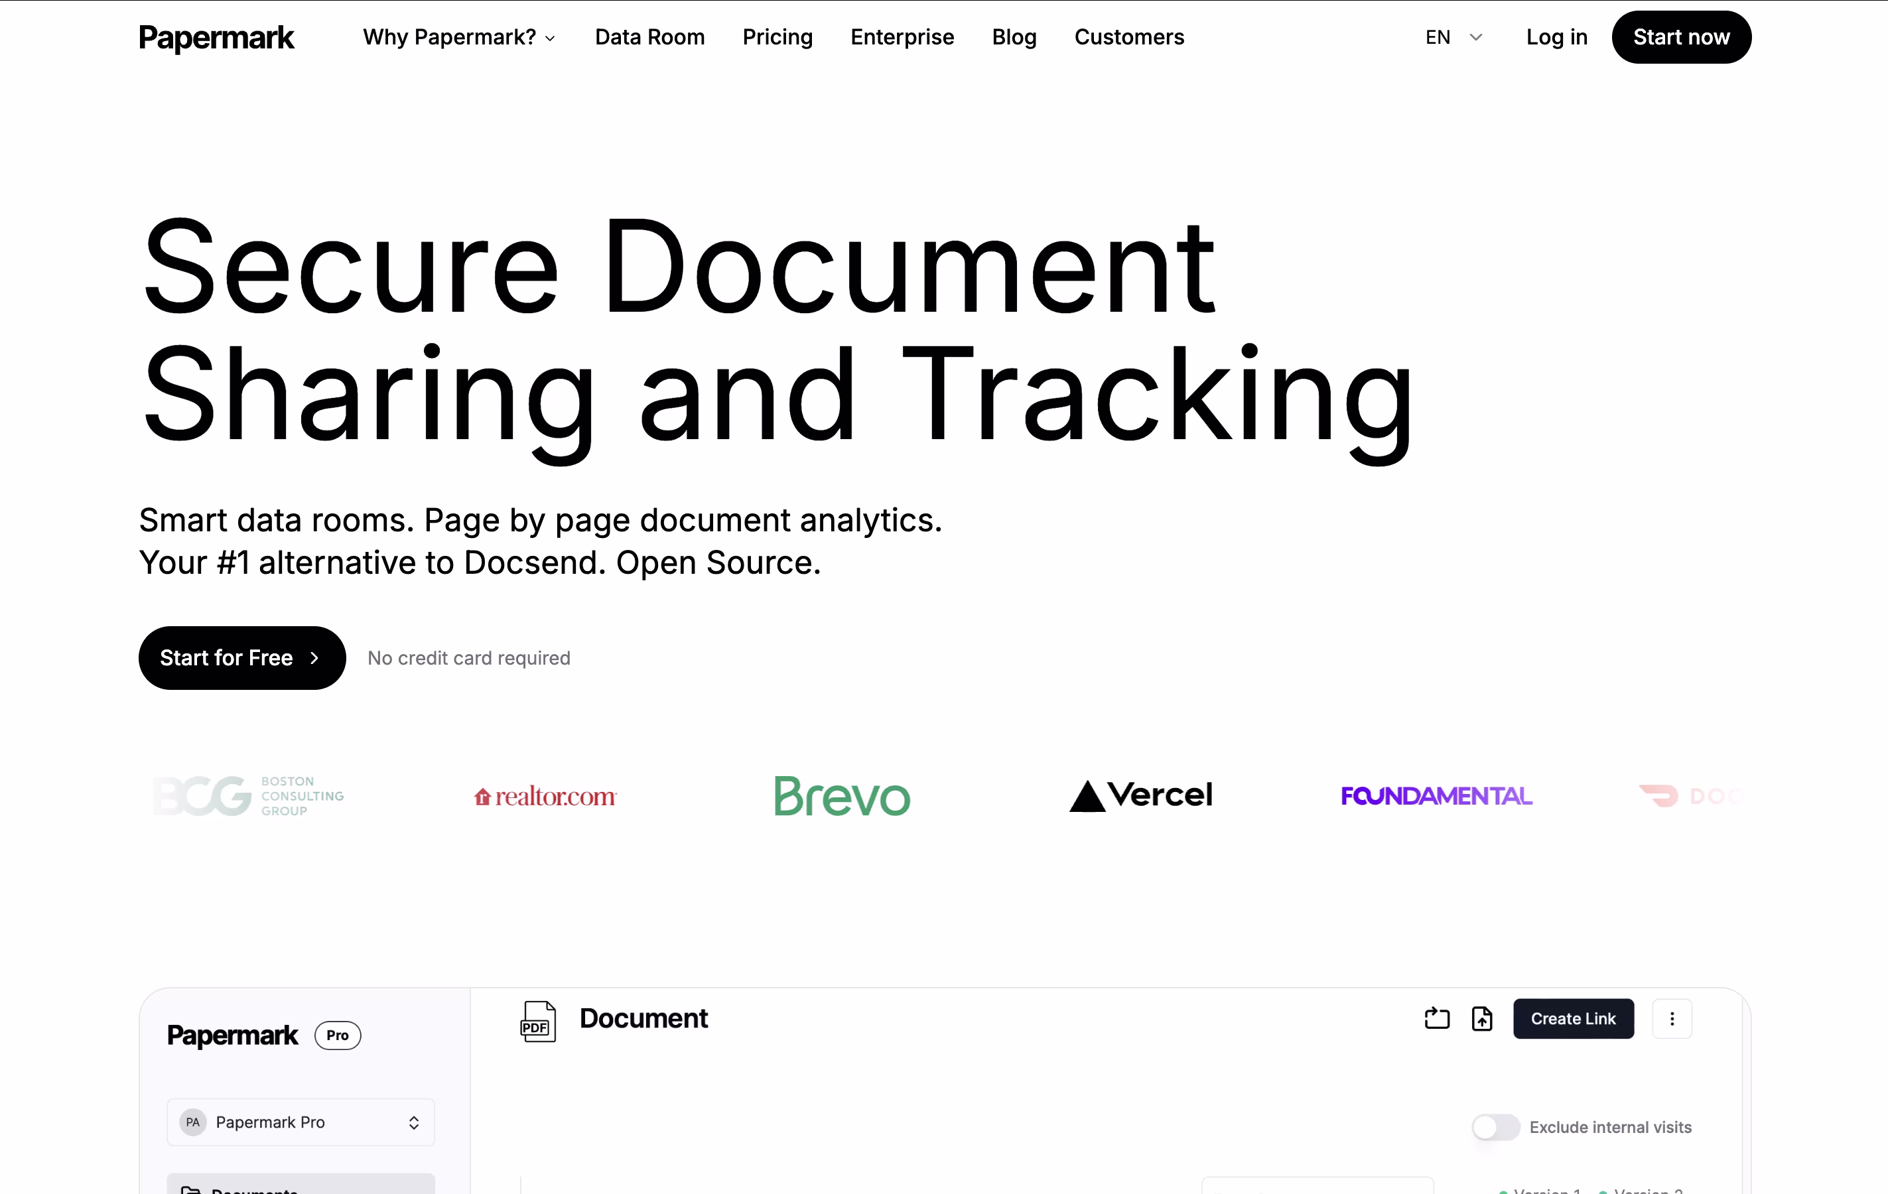Click the PDF file icon beside Document

pyautogui.click(x=538, y=1022)
